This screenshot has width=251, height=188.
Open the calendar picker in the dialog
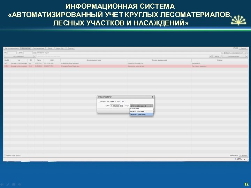point(122,106)
